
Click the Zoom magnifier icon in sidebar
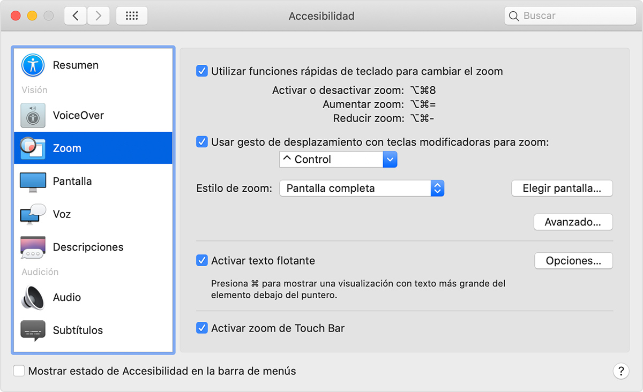(x=32, y=148)
